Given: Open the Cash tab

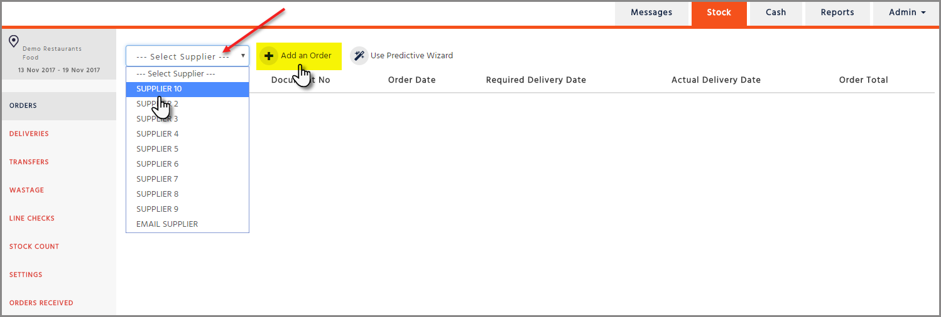Looking at the screenshot, I should 776,13.
